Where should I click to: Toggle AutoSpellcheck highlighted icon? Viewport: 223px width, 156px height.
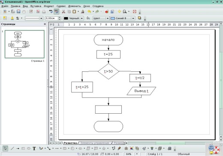coord(57,12)
